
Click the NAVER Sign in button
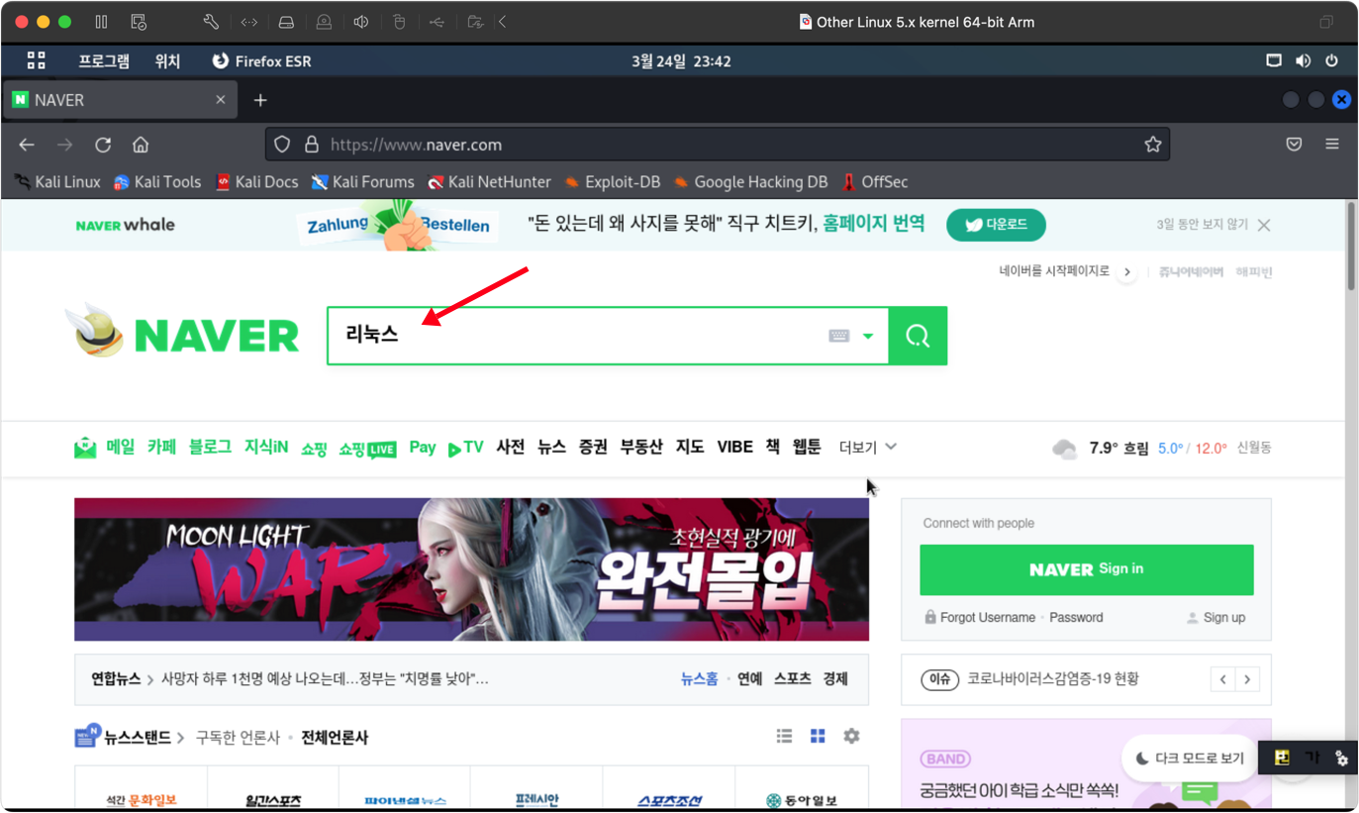tap(1087, 569)
